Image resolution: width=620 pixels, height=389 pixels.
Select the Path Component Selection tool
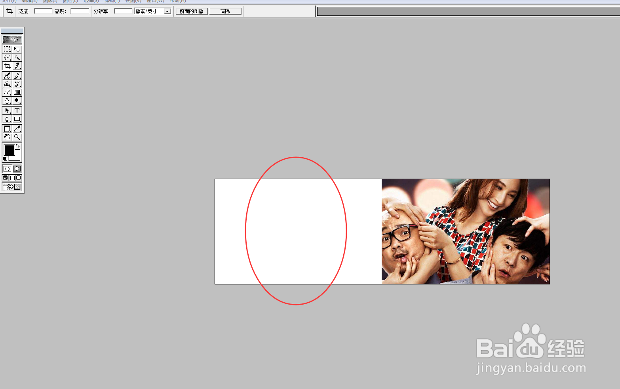point(7,111)
